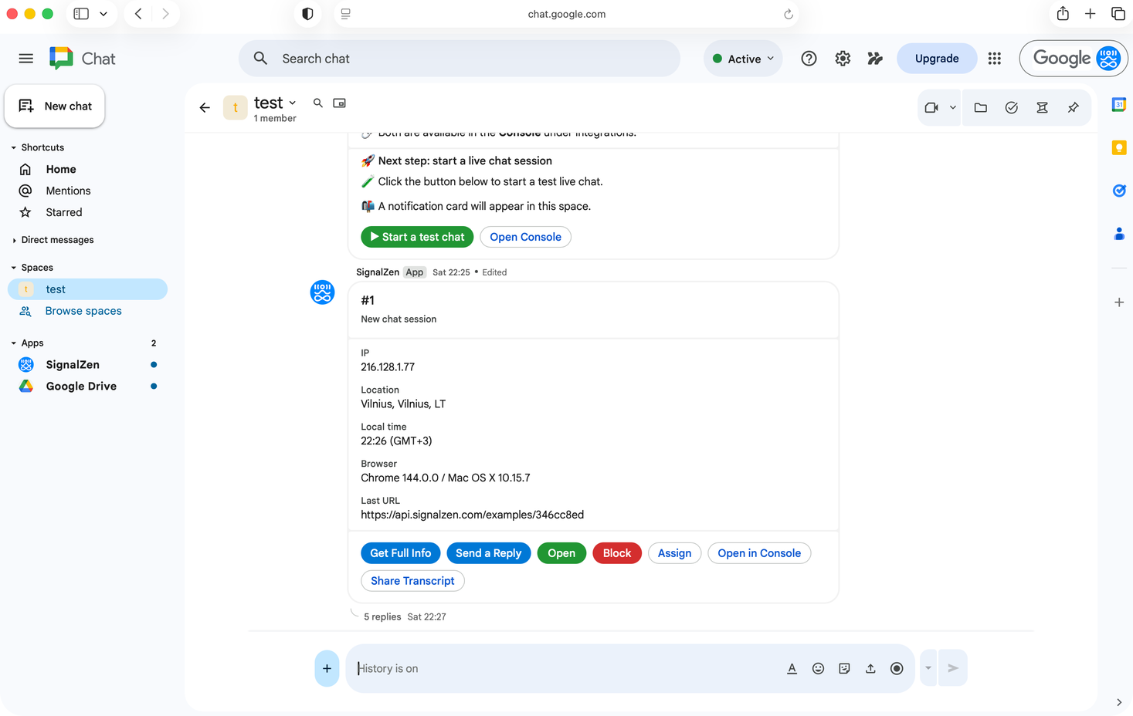Viewport: 1133px width, 716px height.
Task: Click Open in Console button
Action: pos(759,553)
